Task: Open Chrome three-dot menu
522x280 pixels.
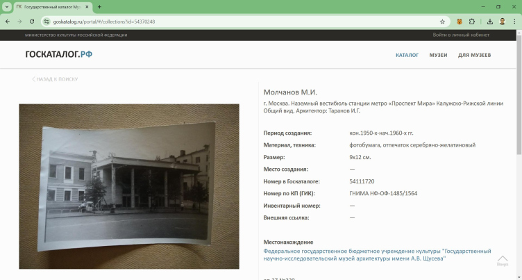Action: pyautogui.click(x=514, y=22)
